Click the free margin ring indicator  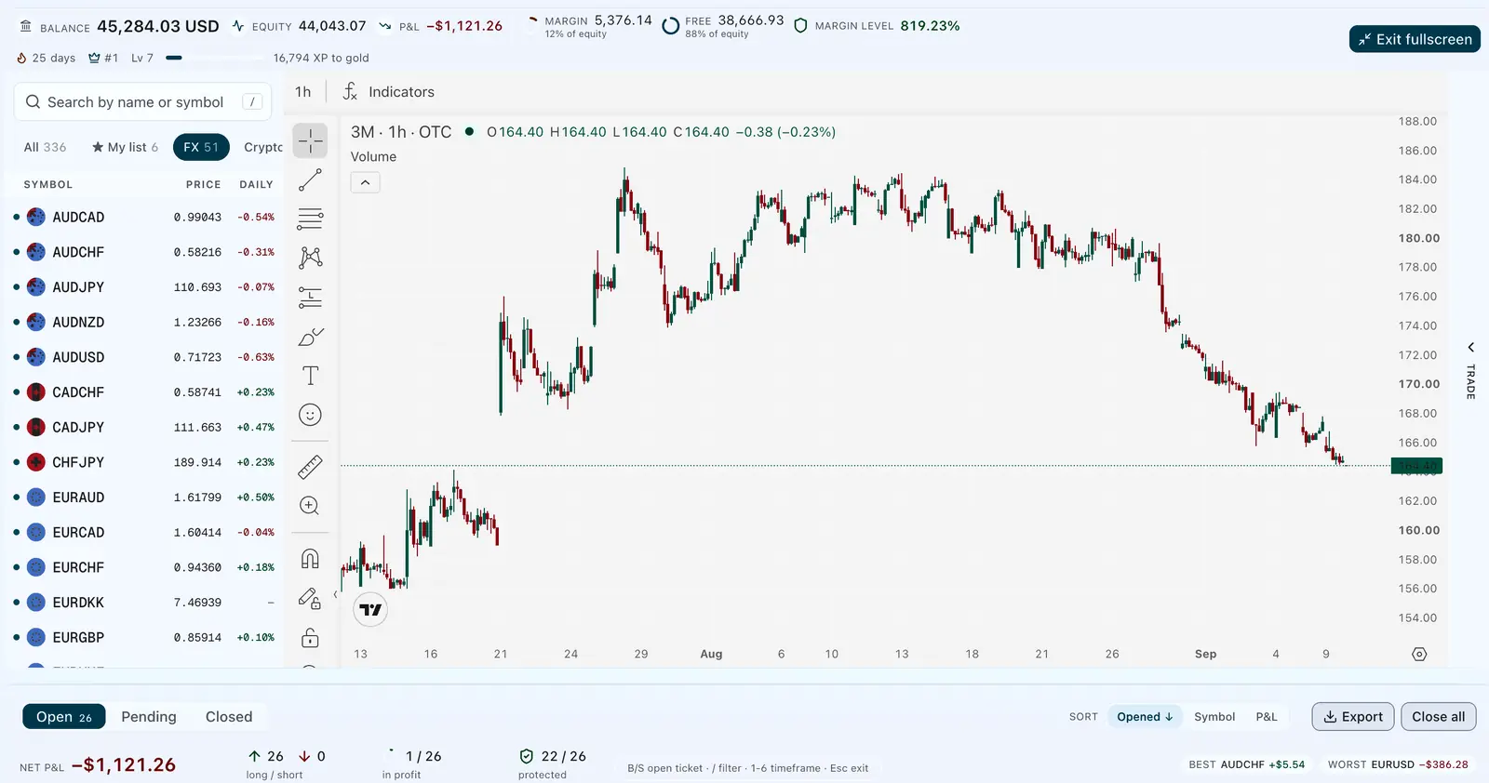[x=670, y=26]
